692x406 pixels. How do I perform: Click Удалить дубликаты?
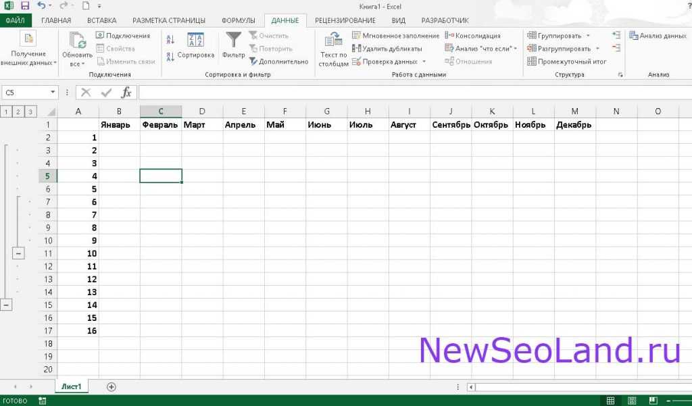pos(387,49)
